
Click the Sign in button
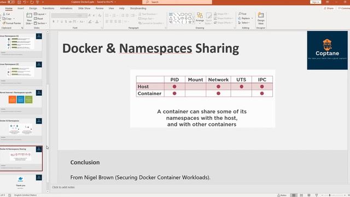tap(316, 2)
